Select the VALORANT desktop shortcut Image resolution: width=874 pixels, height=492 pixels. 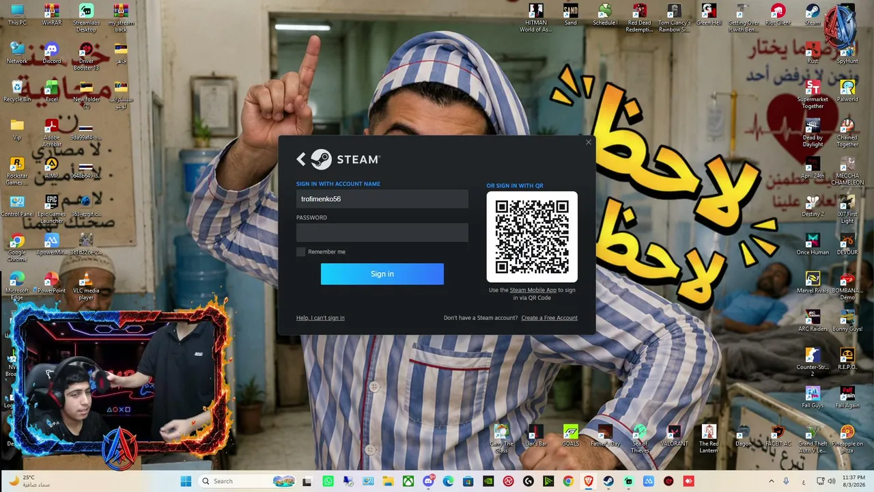click(x=674, y=436)
